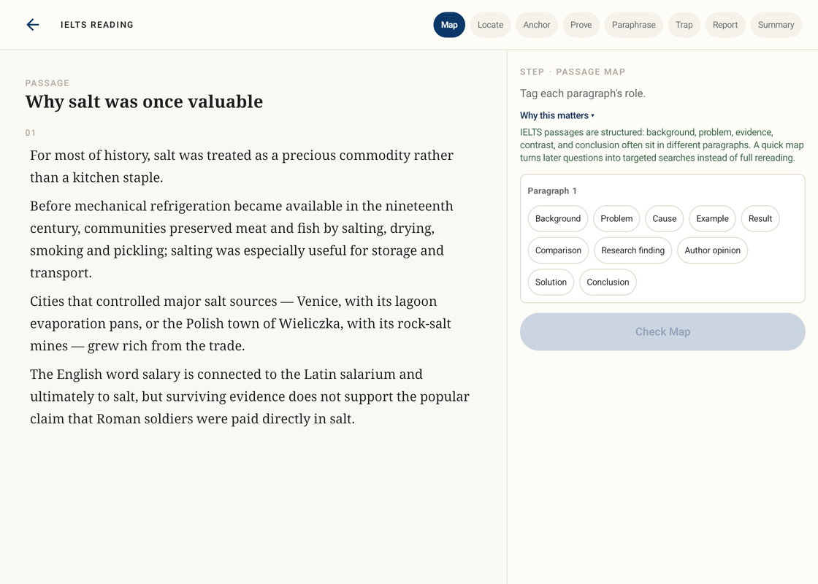Select the Conclusion role chip

click(x=608, y=282)
